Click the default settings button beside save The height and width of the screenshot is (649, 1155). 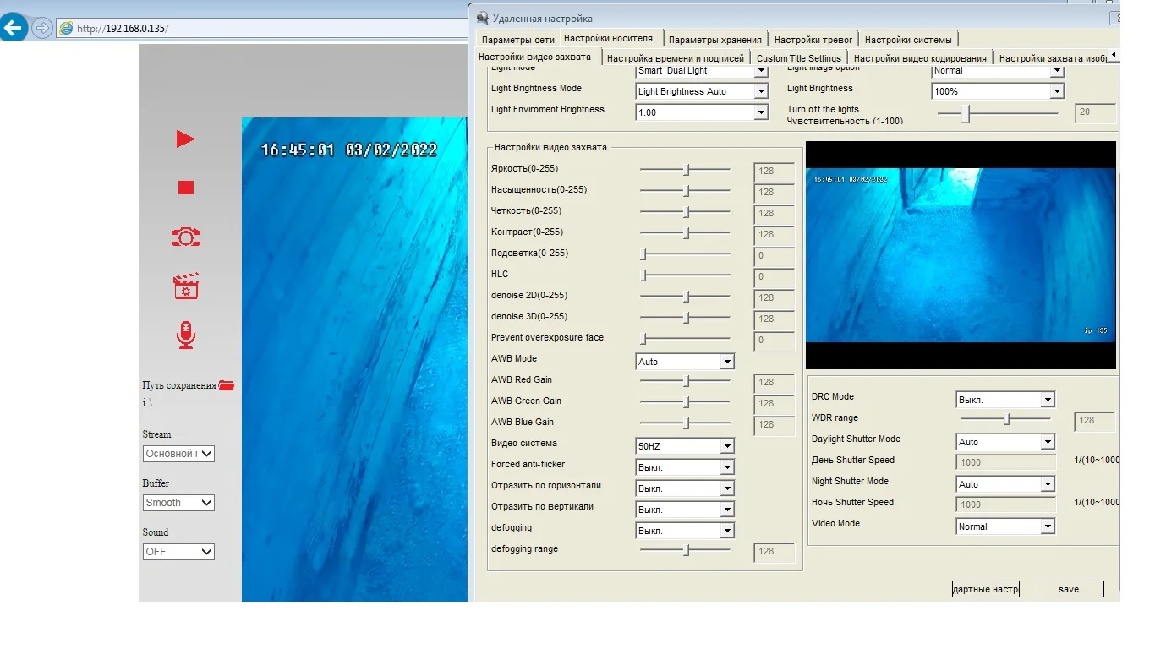tap(985, 589)
